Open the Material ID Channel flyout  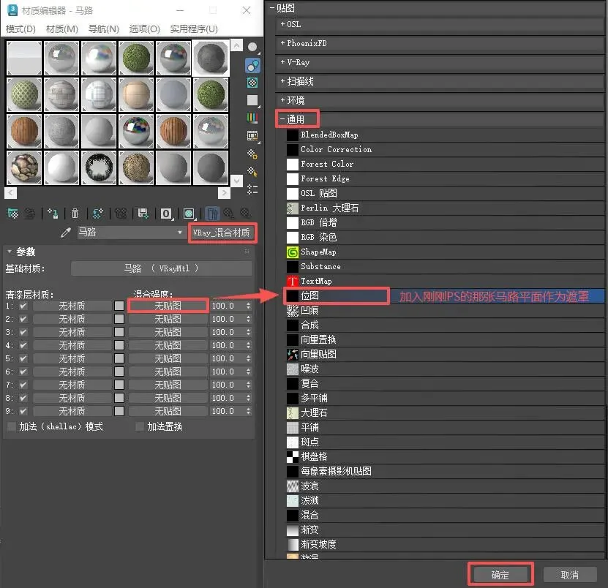pyautogui.click(x=166, y=213)
